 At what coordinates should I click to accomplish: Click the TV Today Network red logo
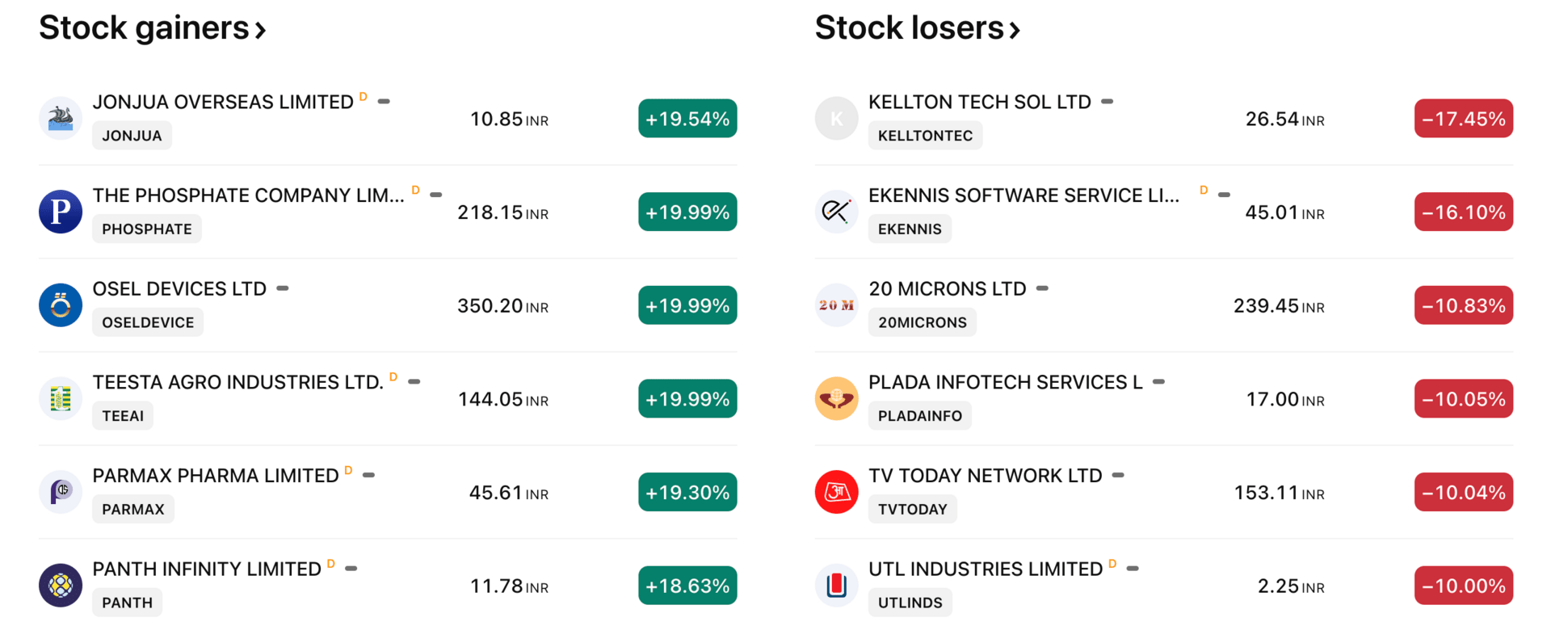coord(836,492)
